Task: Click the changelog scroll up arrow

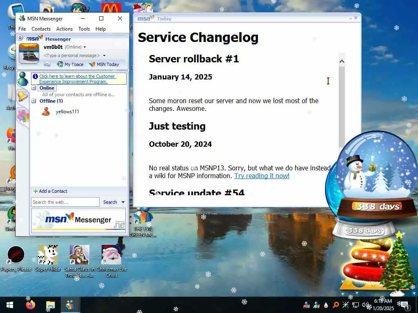Action: [342, 62]
